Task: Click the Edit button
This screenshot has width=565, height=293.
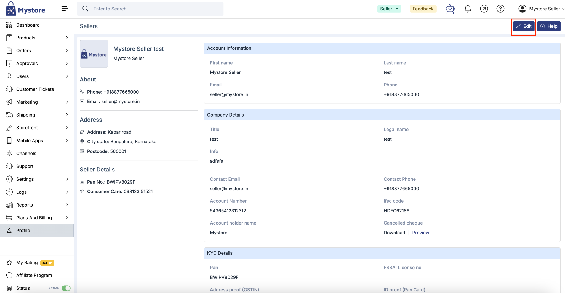Action: pos(524,26)
